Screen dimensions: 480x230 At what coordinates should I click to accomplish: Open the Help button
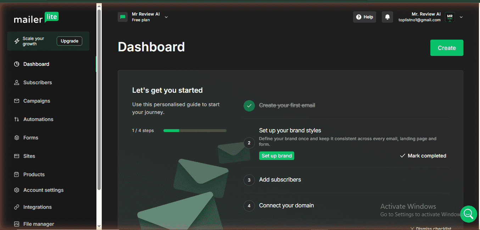pyautogui.click(x=364, y=17)
